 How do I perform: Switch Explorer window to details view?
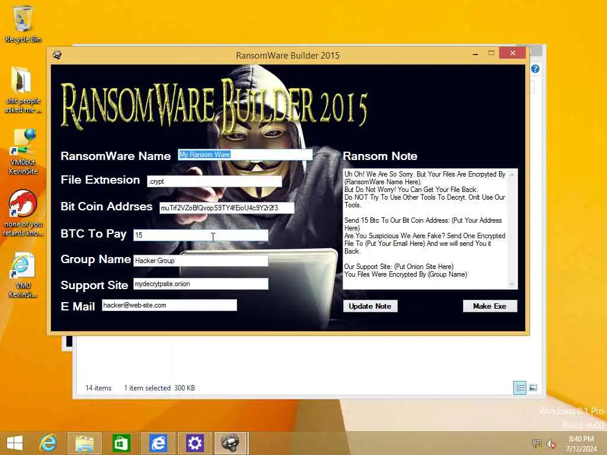click(519, 387)
